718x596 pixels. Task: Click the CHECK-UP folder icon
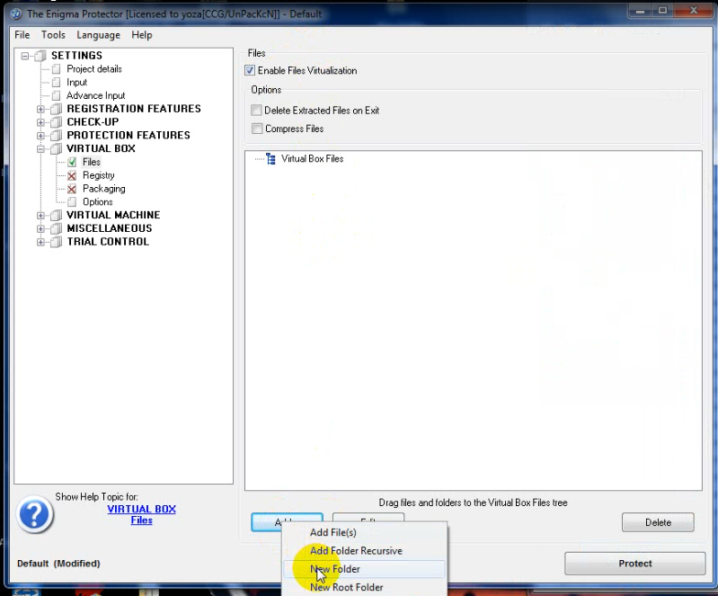57,122
